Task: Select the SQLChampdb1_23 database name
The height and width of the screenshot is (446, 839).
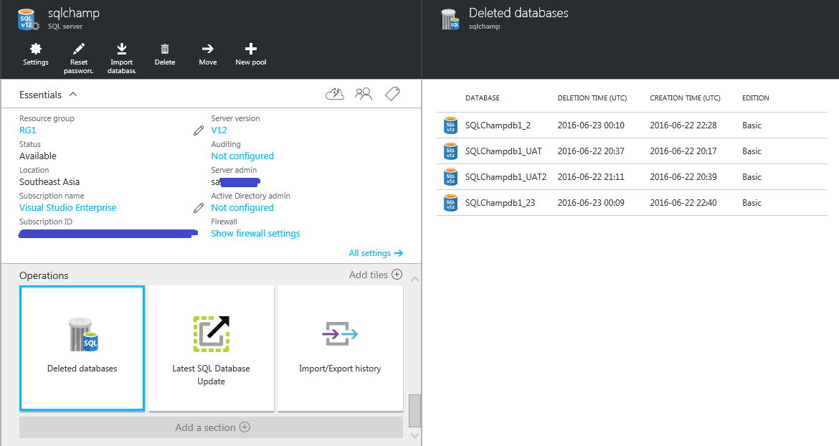Action: tap(500, 203)
